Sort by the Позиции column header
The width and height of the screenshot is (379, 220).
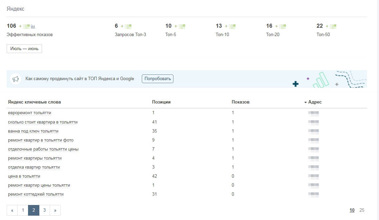[161, 102]
